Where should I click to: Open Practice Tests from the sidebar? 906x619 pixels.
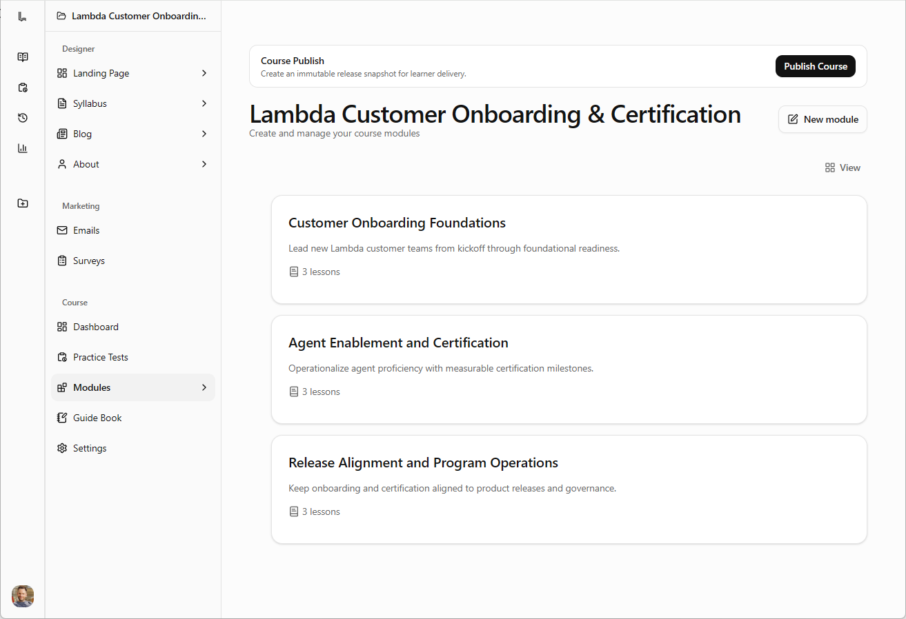(x=100, y=356)
